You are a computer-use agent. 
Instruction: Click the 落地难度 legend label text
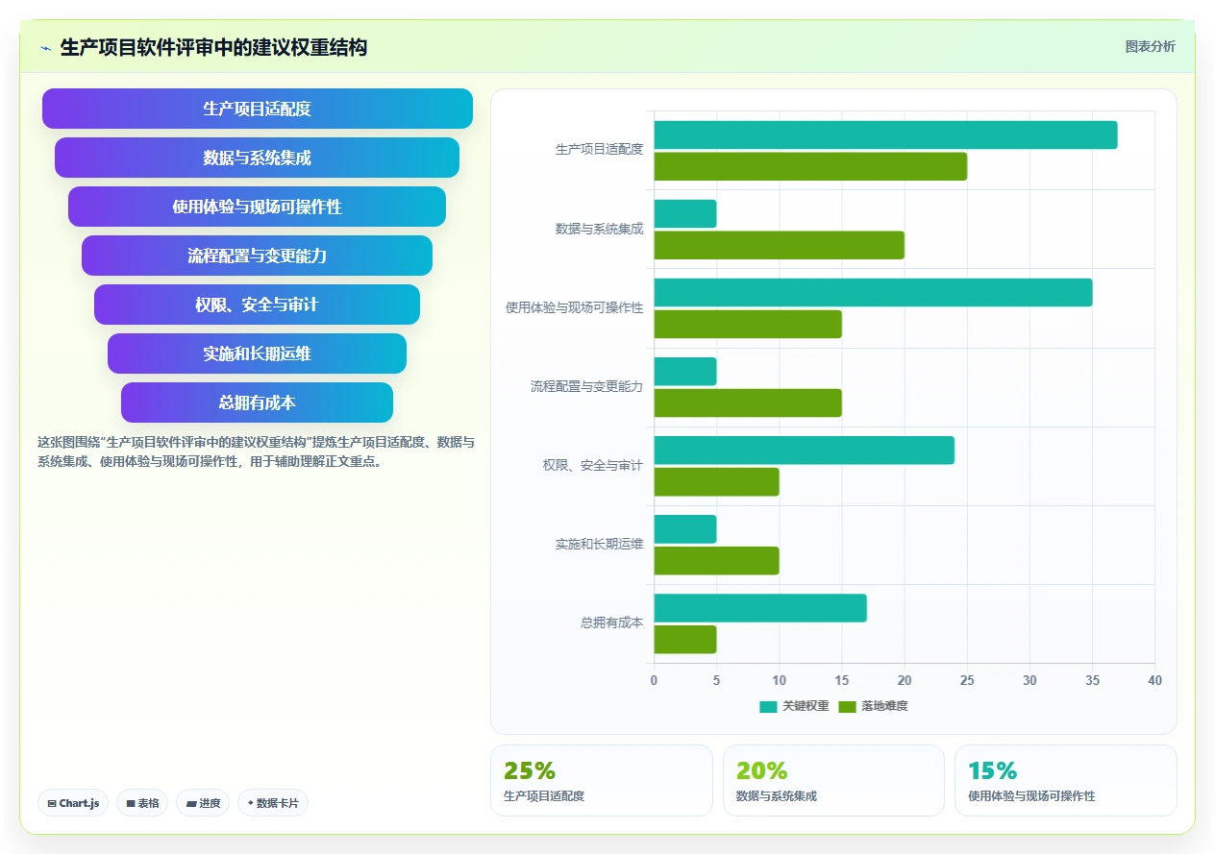pos(884,706)
